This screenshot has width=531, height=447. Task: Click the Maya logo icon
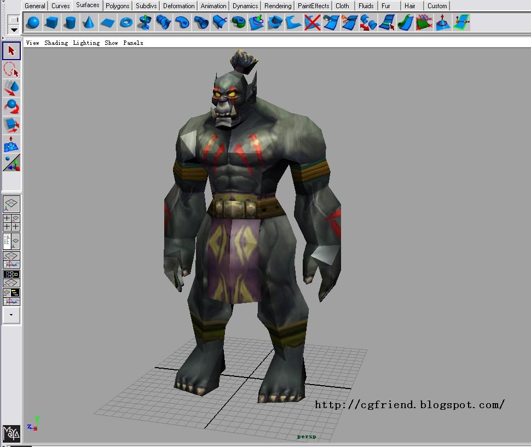tap(11, 433)
